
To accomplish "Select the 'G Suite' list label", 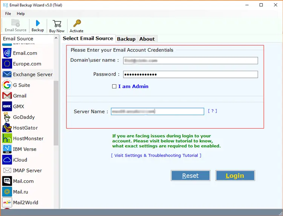I will point(22,85).
